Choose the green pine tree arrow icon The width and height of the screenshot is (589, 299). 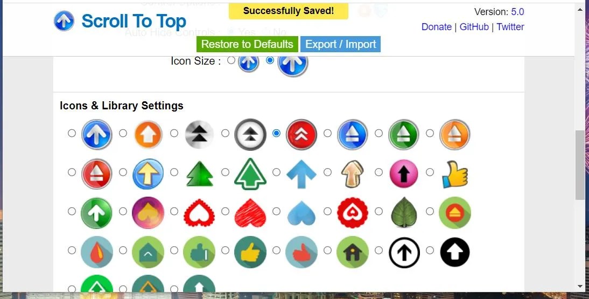click(199, 174)
